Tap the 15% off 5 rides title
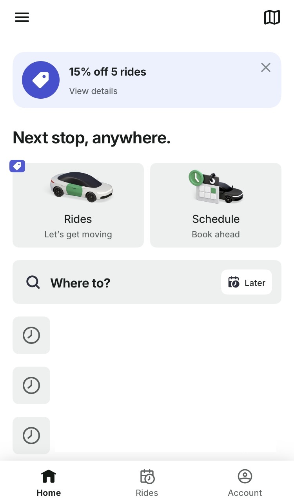This screenshot has width=294, height=499. [x=107, y=72]
